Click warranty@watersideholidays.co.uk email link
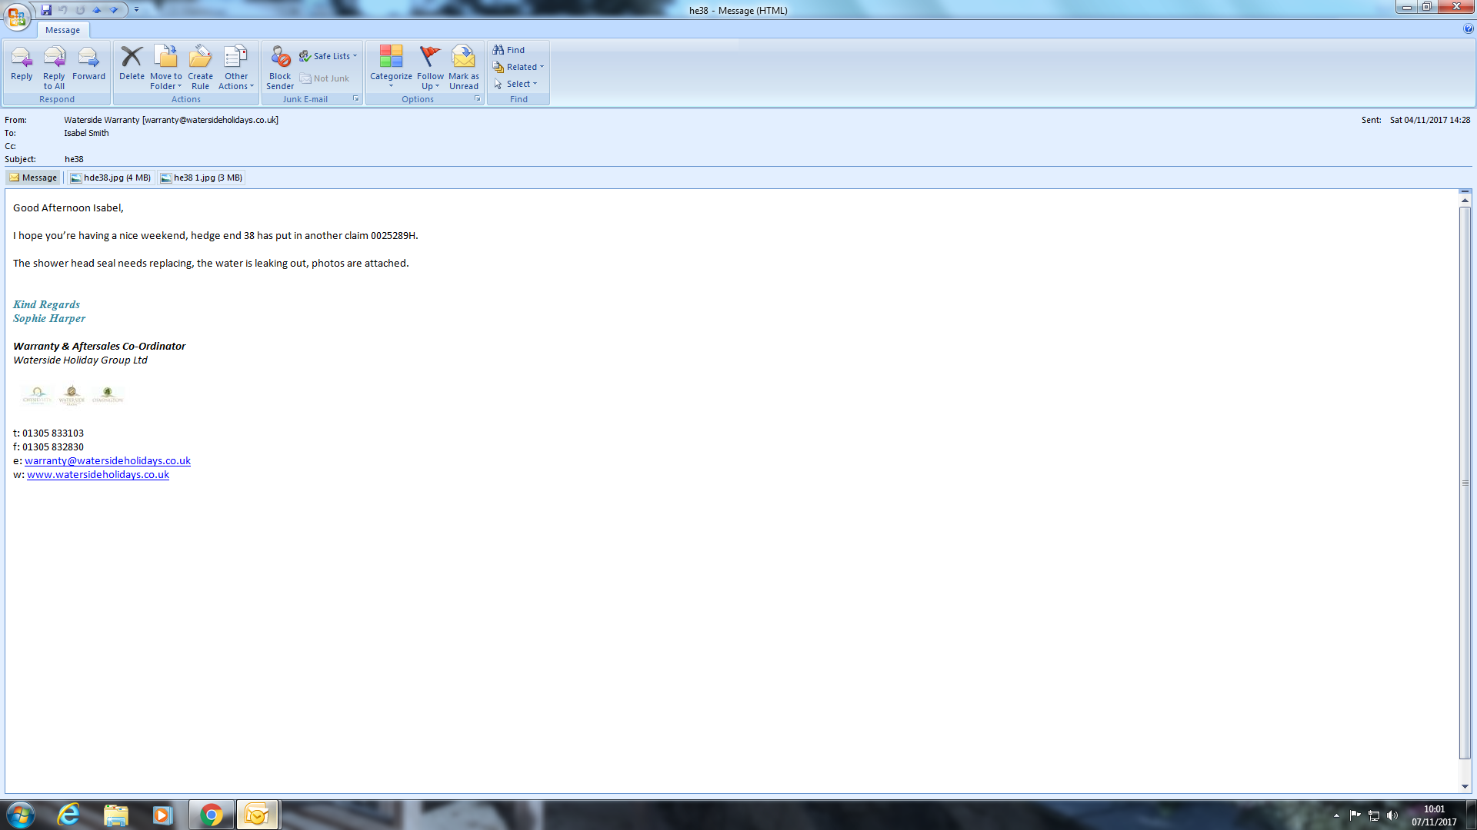This screenshot has width=1477, height=830. click(108, 460)
